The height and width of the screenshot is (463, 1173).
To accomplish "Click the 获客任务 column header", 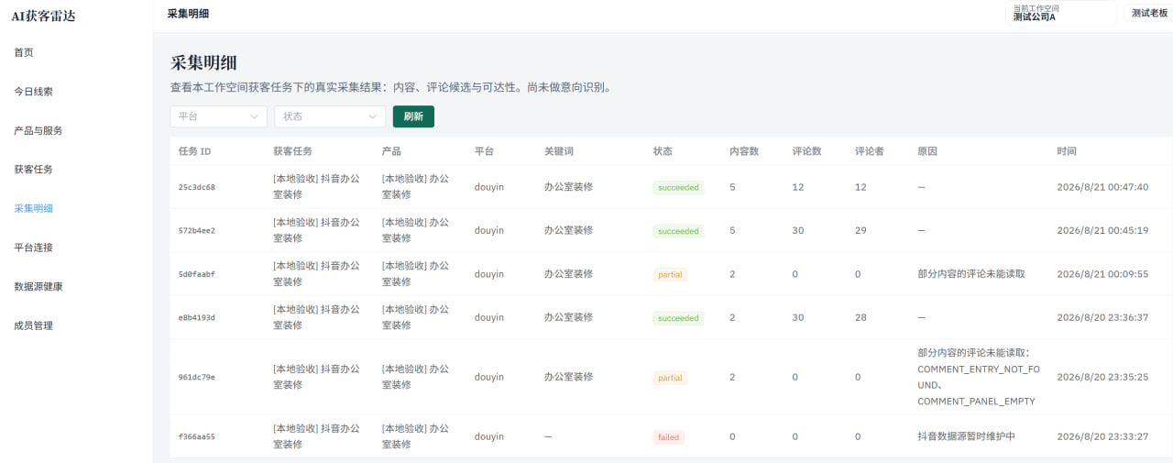I will coord(292,151).
